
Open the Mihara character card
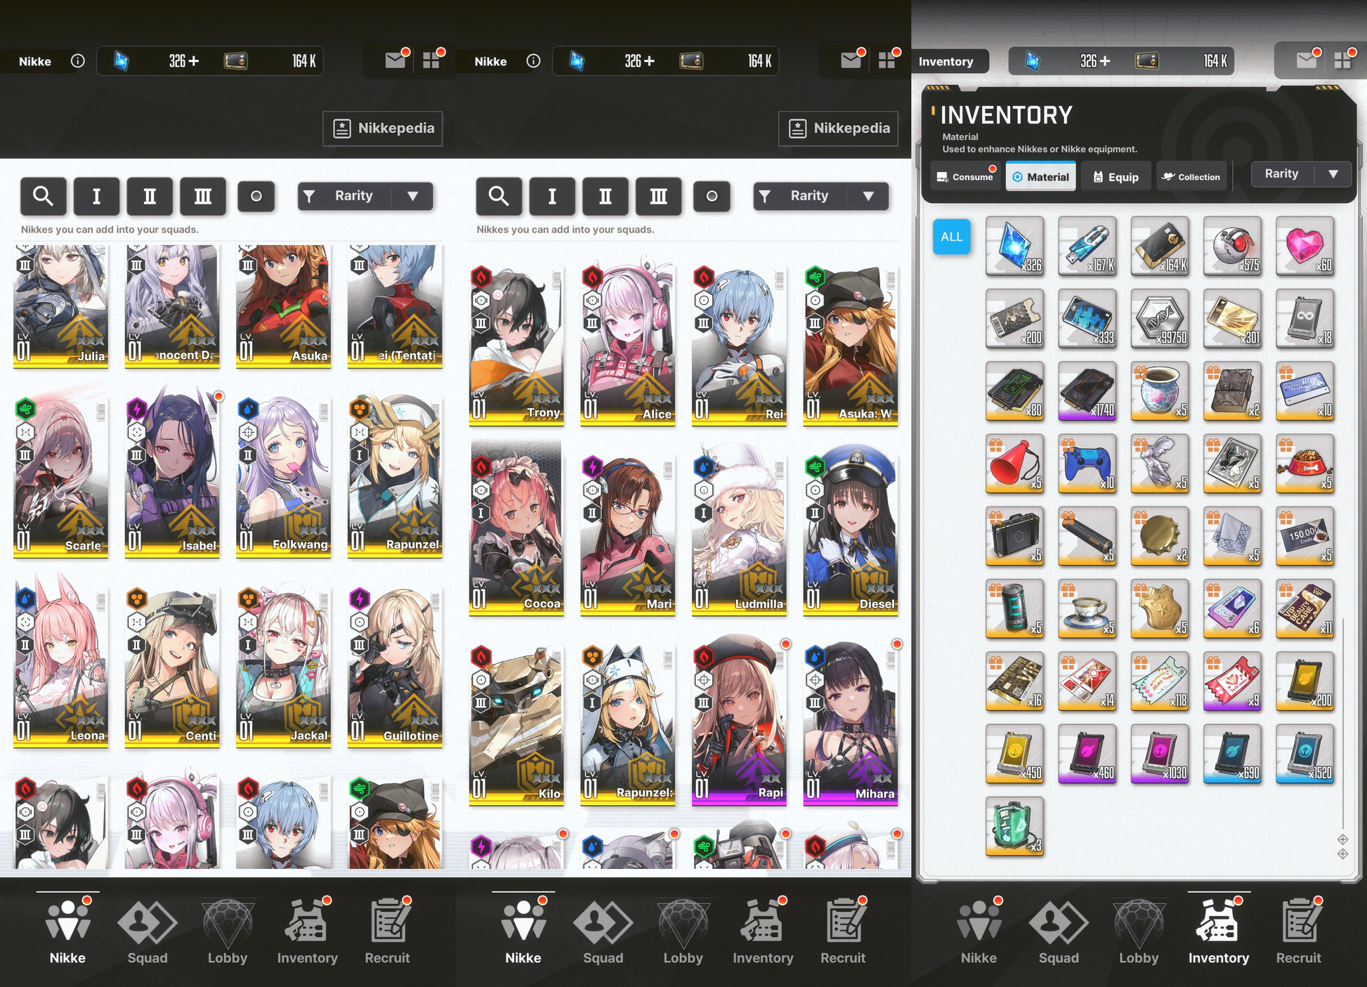tap(851, 724)
